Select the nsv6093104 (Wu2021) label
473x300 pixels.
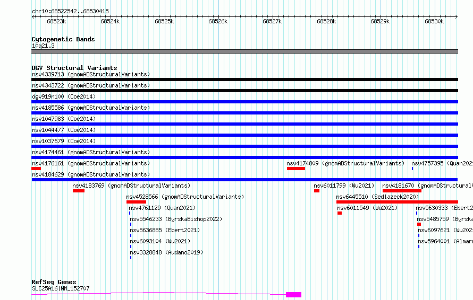160,241
